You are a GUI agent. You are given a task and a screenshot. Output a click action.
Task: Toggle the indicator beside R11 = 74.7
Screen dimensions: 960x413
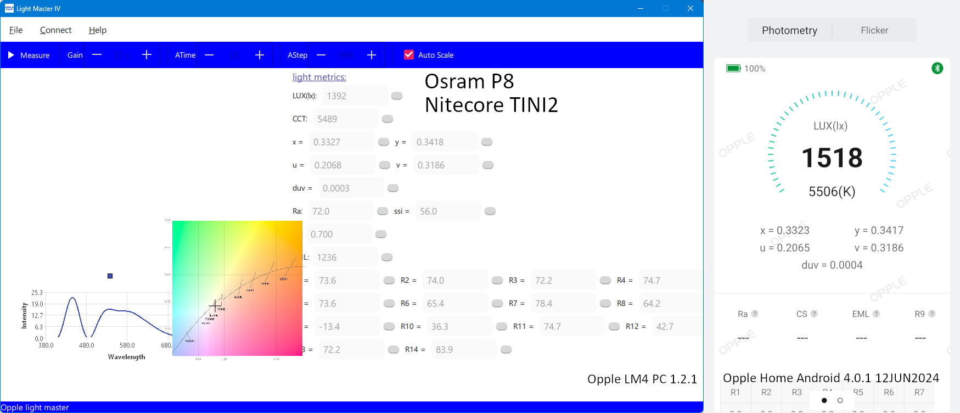[x=614, y=326]
